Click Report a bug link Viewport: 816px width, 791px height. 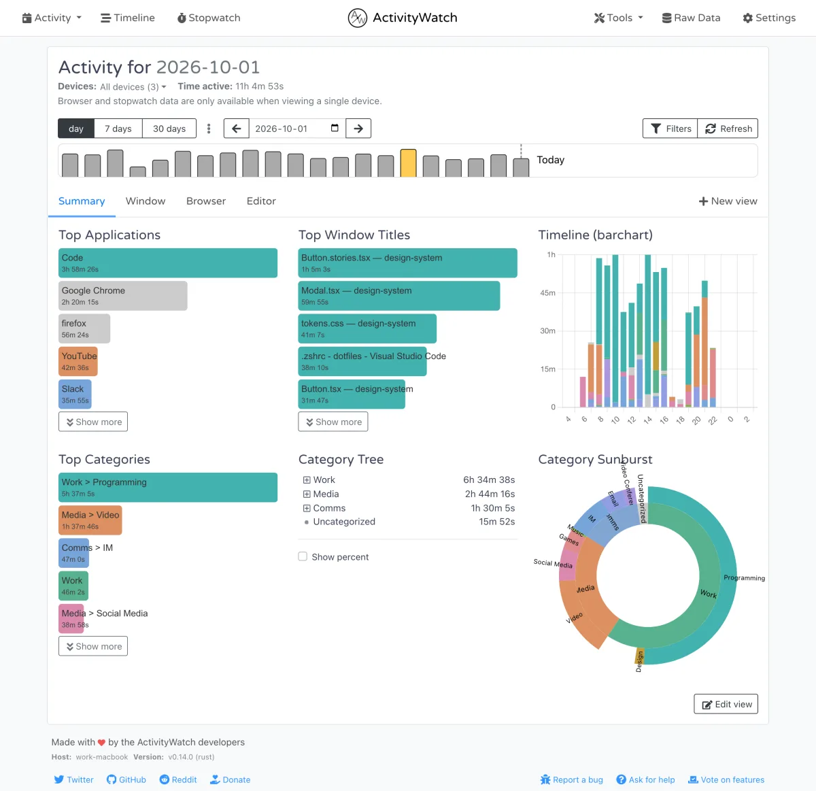pyautogui.click(x=572, y=779)
